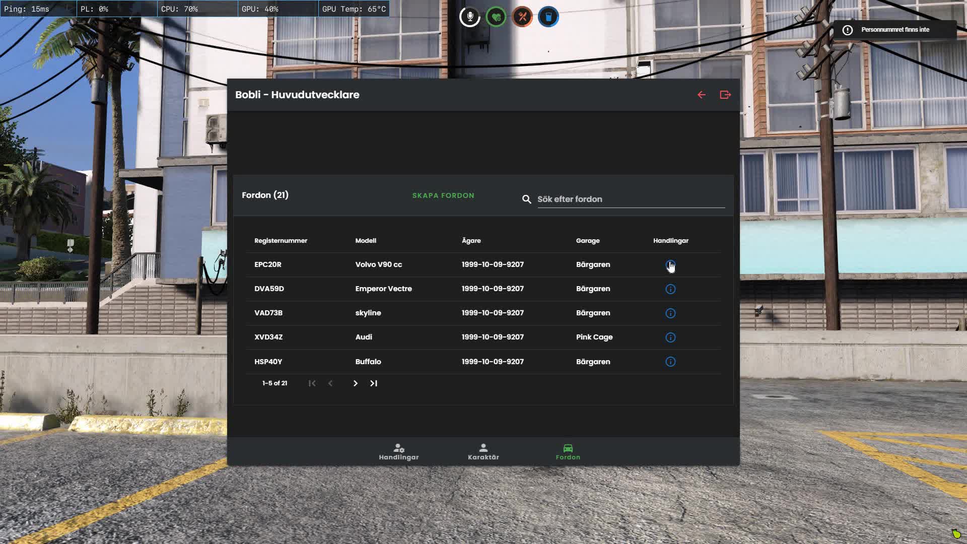Open info for vehicle VAD73B skyline

(x=670, y=313)
